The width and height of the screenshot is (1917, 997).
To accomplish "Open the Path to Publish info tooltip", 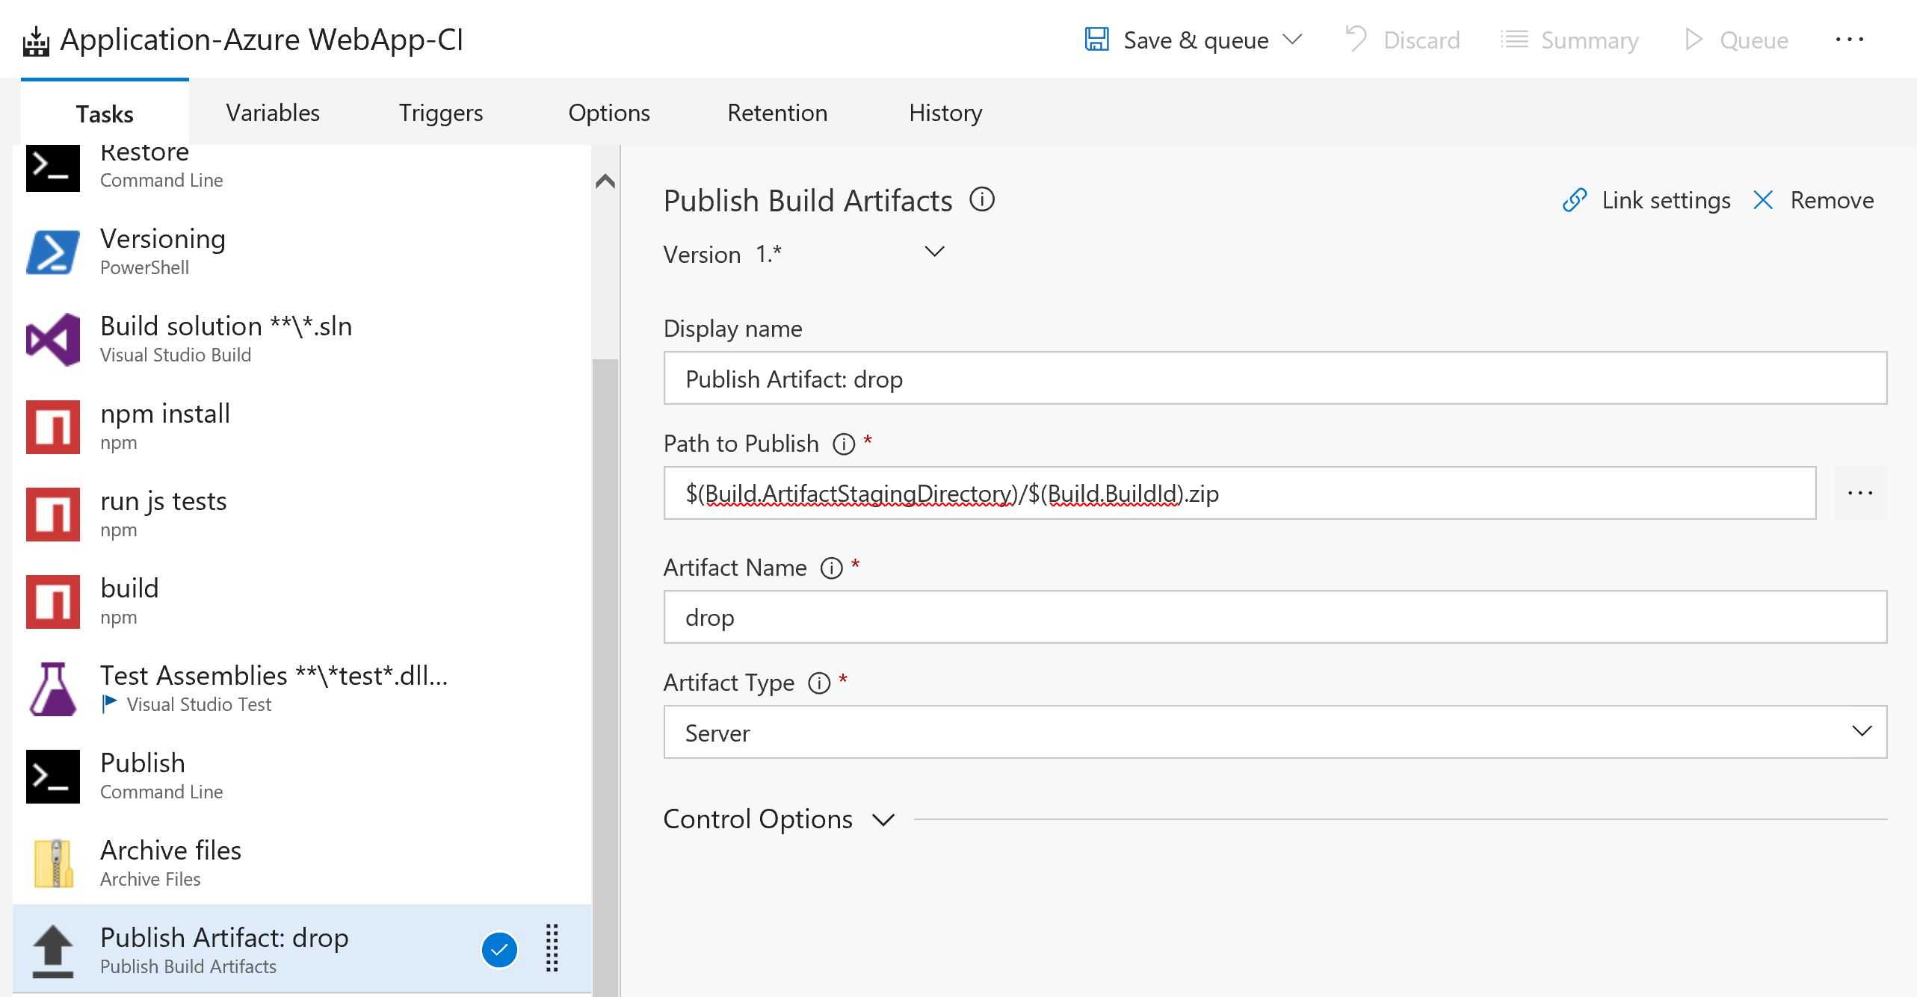I will 844,443.
